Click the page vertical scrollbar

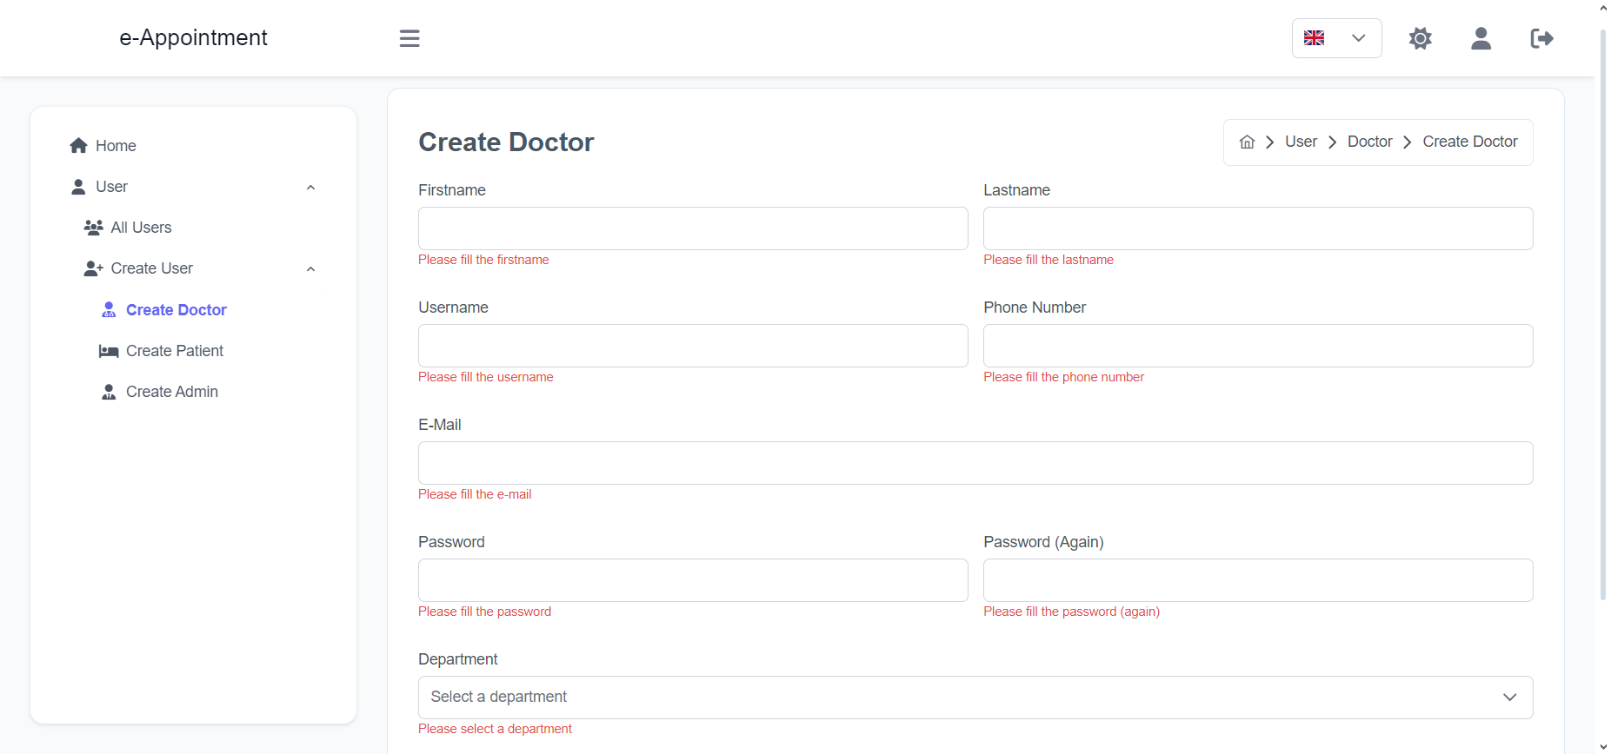tap(1603, 314)
